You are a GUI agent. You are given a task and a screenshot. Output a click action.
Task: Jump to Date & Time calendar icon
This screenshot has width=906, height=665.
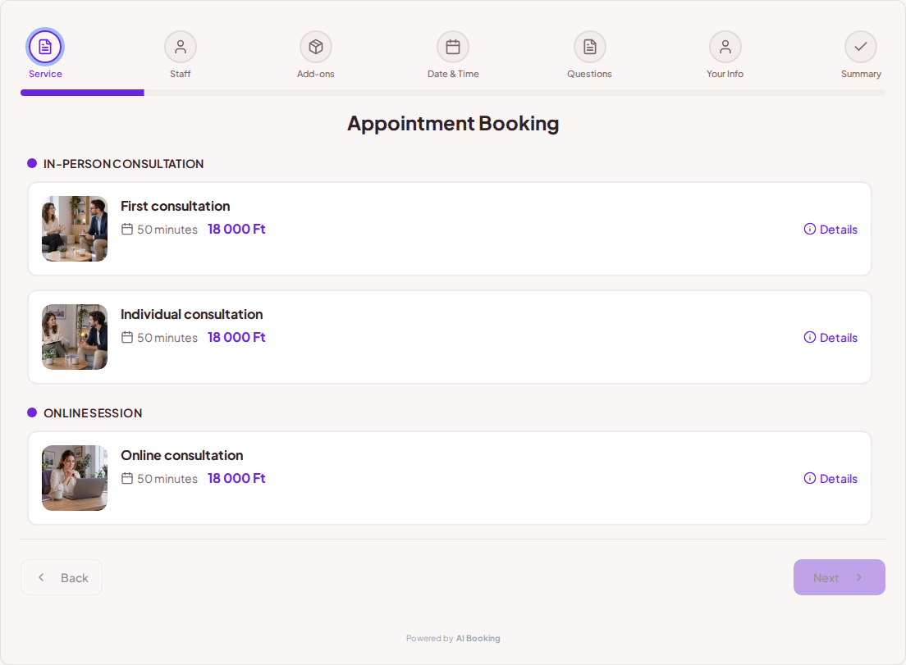click(453, 47)
